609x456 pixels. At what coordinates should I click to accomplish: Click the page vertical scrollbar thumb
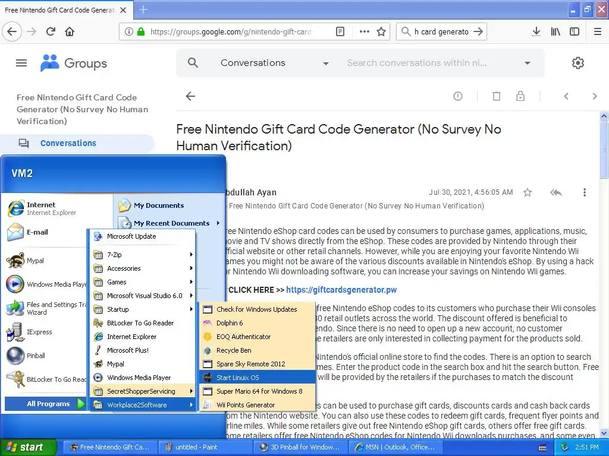(x=604, y=150)
